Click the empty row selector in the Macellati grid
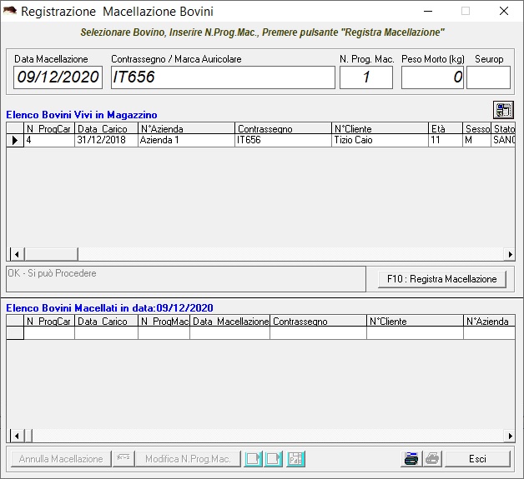 [x=15, y=333]
